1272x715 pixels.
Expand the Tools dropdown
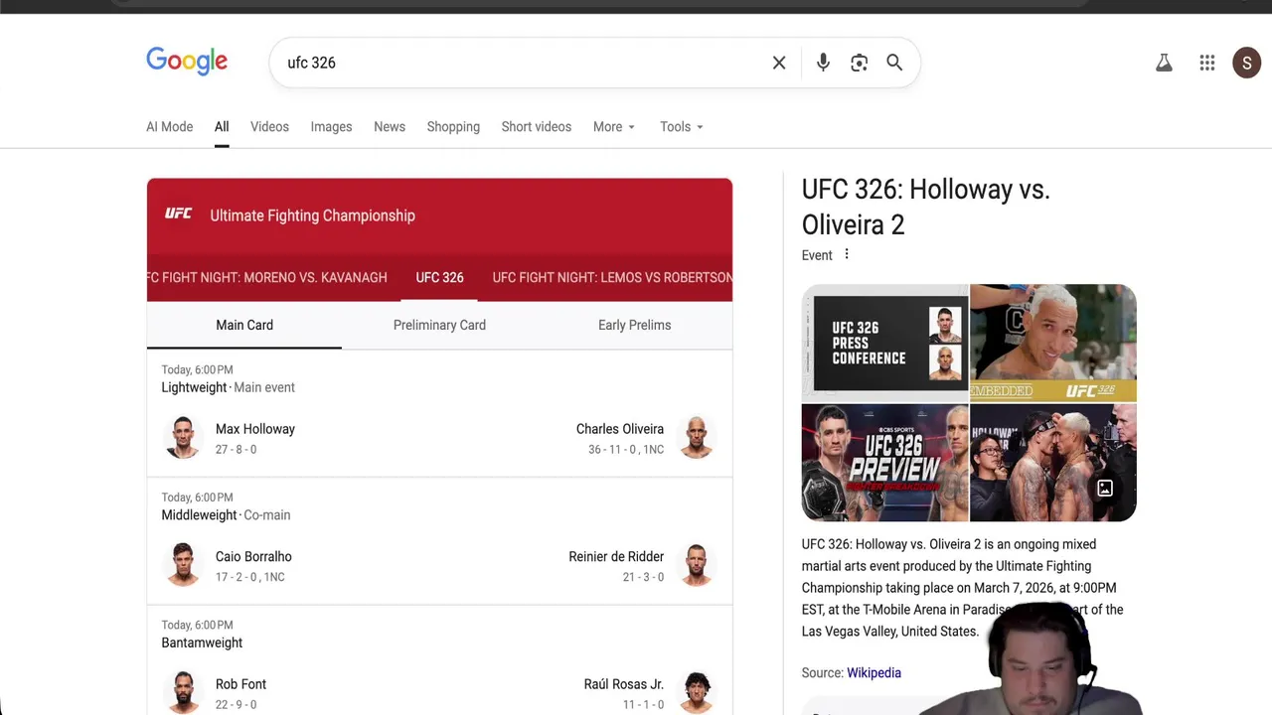682,127
